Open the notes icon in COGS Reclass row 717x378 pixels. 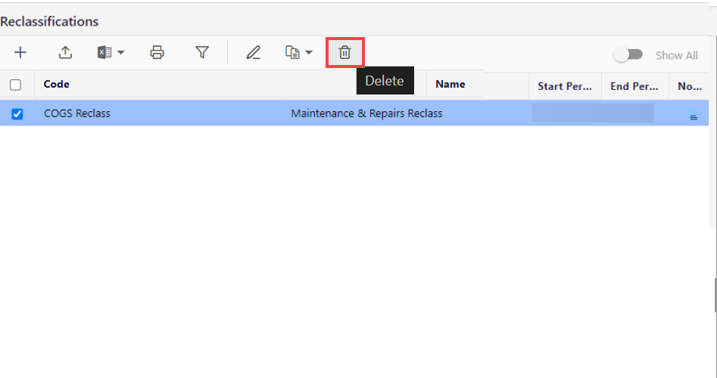(694, 115)
